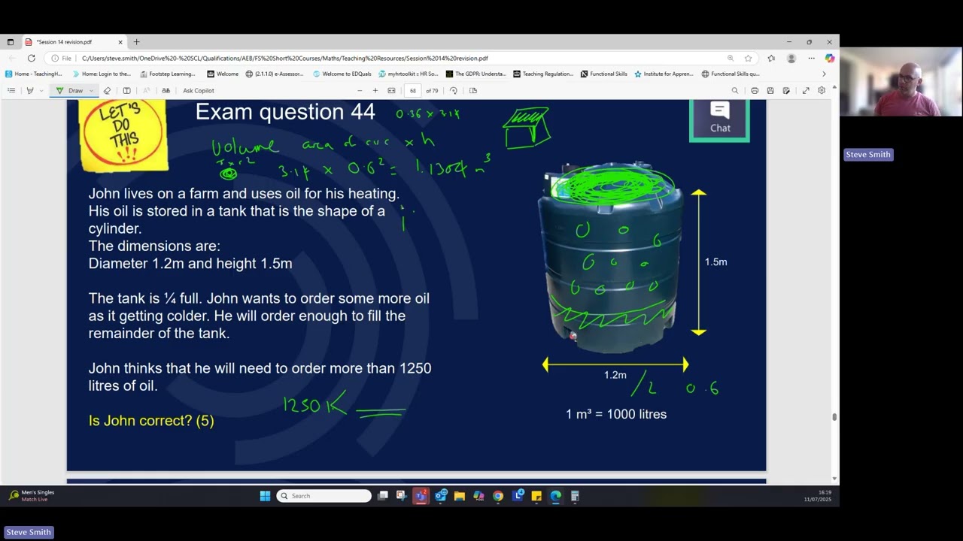Viewport: 963px width, 541px height.
Task: Click the Save as icon
Action: pos(786,90)
